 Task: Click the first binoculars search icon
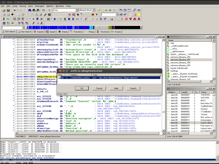click(x=30, y=10)
